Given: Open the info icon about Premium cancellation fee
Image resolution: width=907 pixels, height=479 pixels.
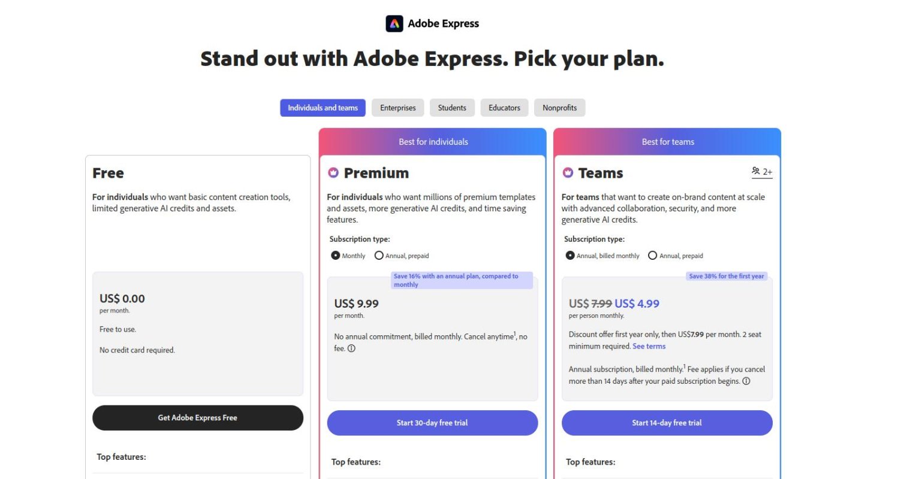Looking at the screenshot, I should click(x=351, y=348).
